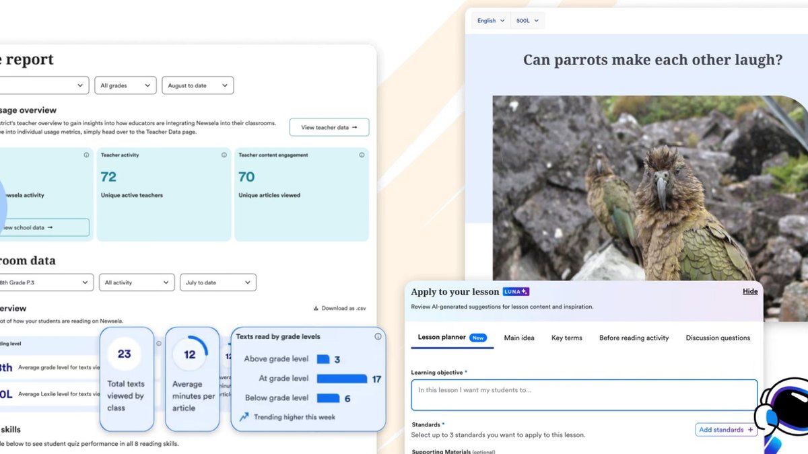The height and width of the screenshot is (454, 808).
Task: Click the Above grade level bar
Action: [323, 359]
